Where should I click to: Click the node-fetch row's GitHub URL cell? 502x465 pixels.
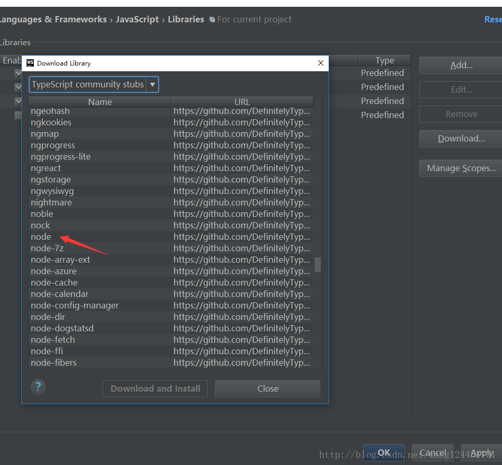[242, 340]
